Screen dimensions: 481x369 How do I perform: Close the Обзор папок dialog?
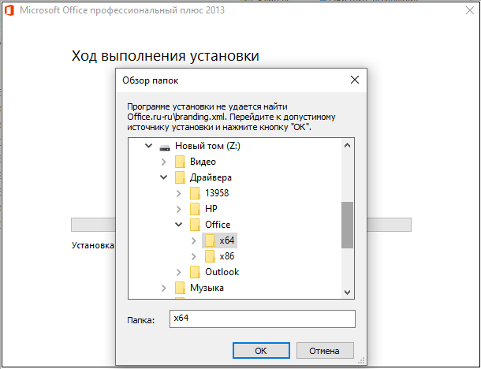pyautogui.click(x=355, y=80)
